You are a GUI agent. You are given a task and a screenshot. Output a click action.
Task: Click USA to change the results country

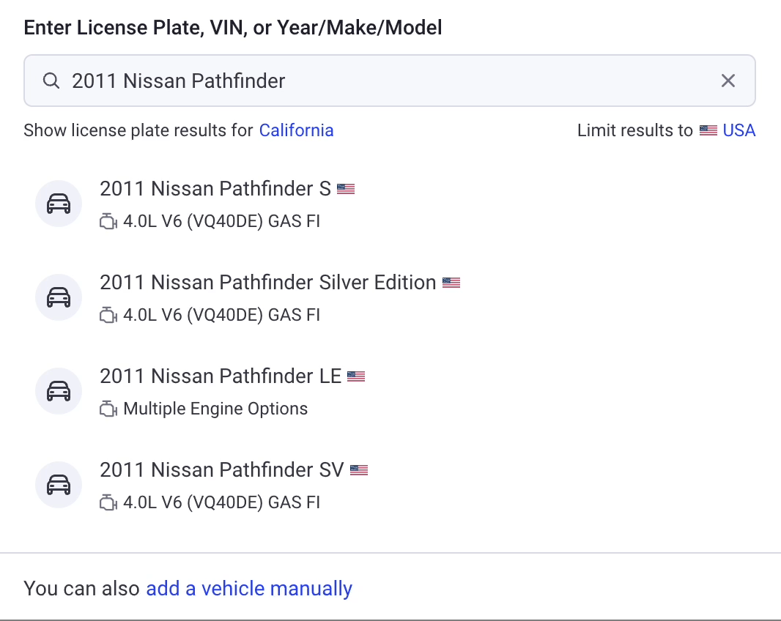(739, 130)
